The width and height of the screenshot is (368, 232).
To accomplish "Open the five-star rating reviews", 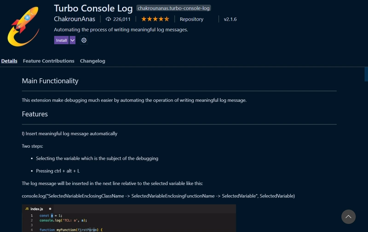I will [155, 19].
